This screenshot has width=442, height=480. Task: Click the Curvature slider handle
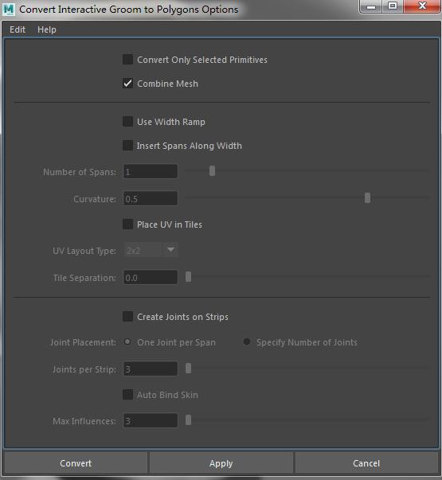point(367,197)
